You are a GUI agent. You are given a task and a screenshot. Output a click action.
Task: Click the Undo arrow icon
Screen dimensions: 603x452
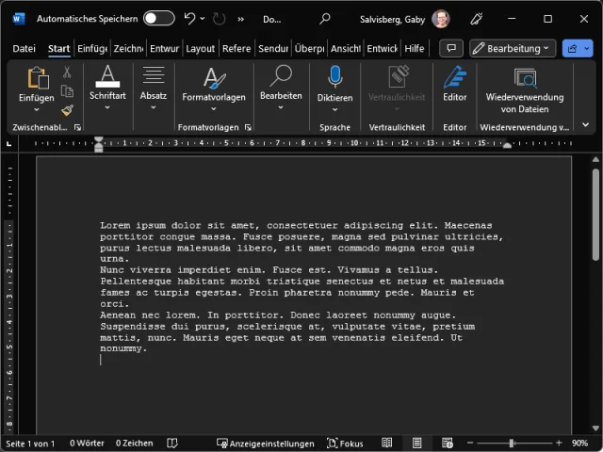[x=190, y=18]
